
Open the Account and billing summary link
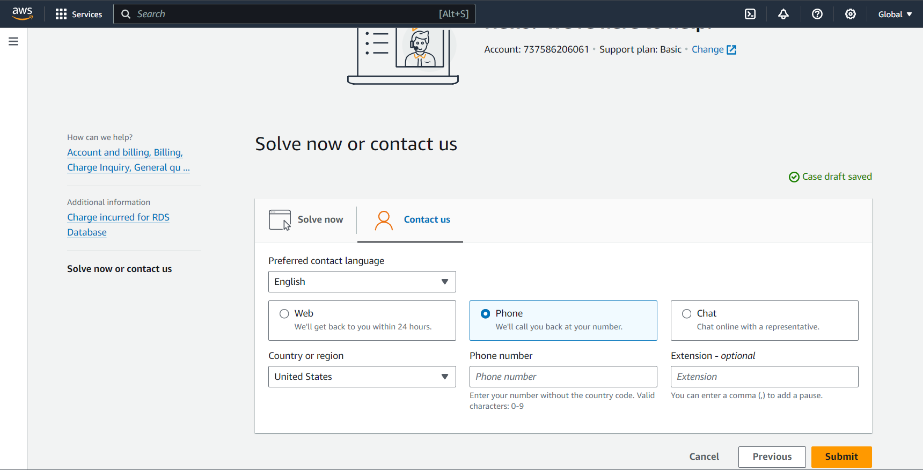[128, 160]
